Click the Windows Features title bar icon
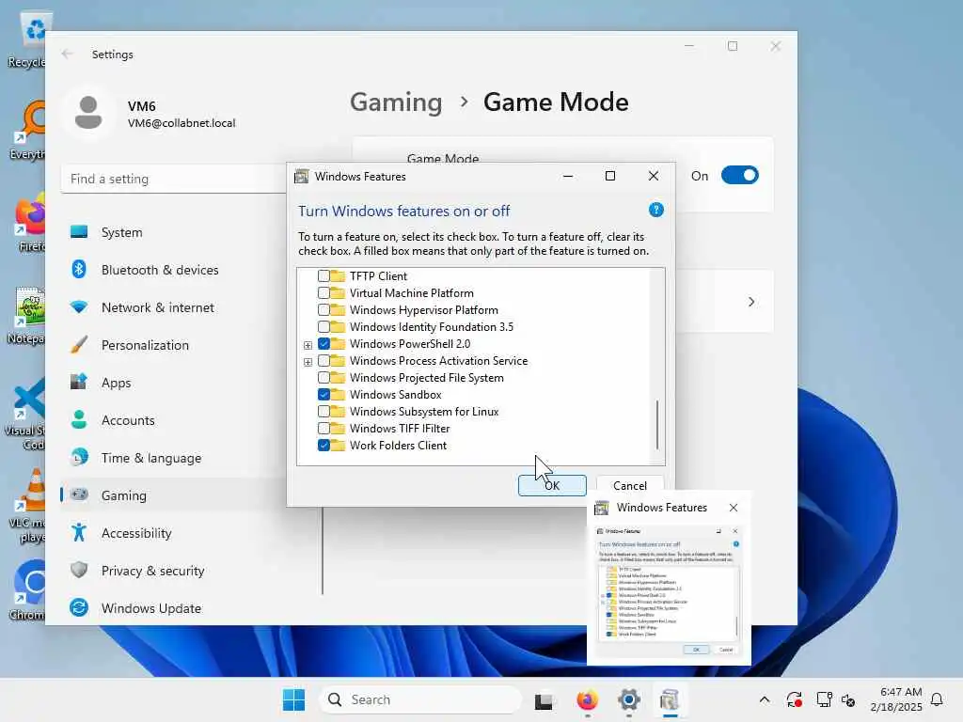Viewport: 963px width, 722px height. [x=302, y=177]
